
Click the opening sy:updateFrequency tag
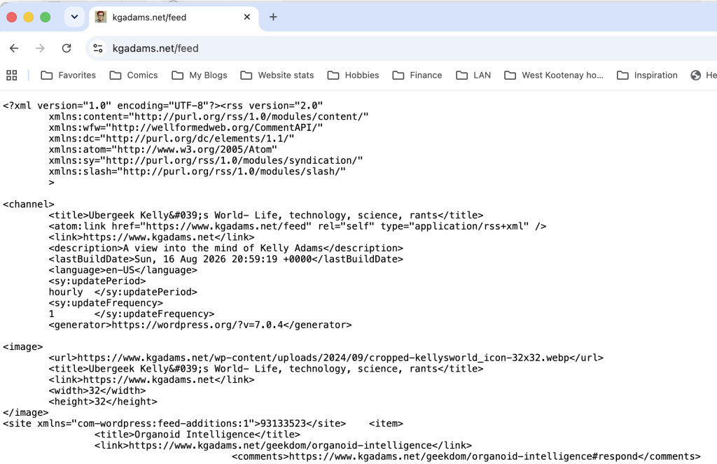tap(106, 303)
